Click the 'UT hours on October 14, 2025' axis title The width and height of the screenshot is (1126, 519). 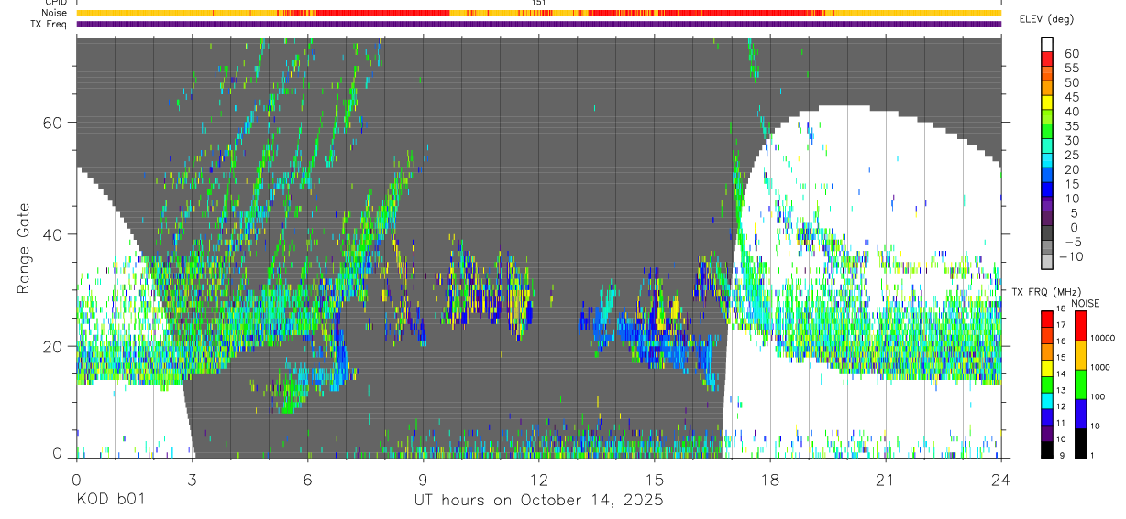pyautogui.click(x=537, y=501)
